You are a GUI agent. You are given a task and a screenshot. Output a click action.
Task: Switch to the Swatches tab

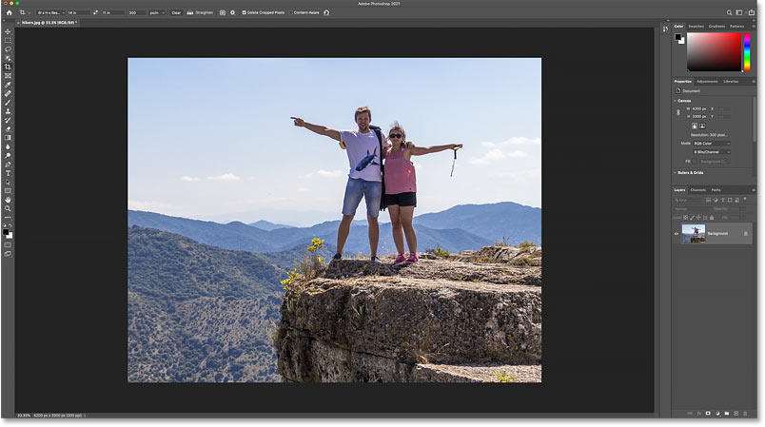point(696,27)
